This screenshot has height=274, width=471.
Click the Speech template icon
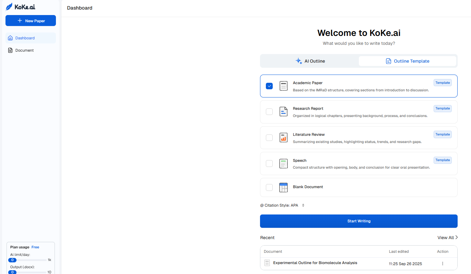pos(283,164)
